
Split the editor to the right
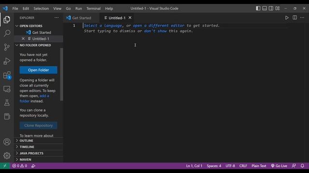[295, 18]
